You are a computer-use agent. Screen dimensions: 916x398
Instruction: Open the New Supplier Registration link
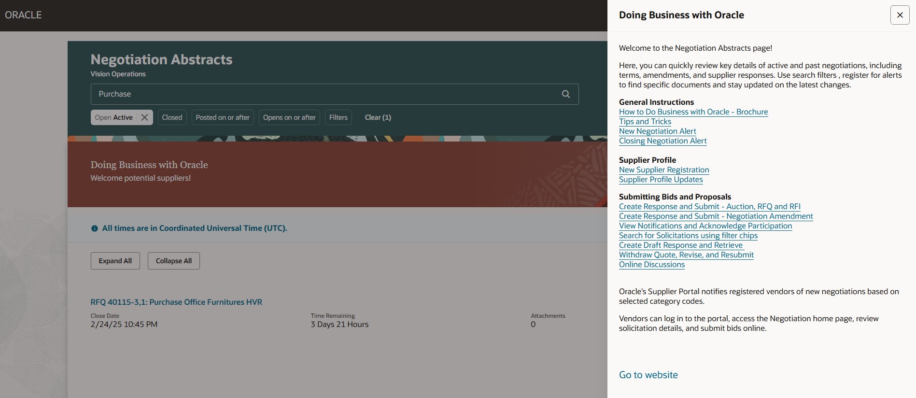point(664,170)
